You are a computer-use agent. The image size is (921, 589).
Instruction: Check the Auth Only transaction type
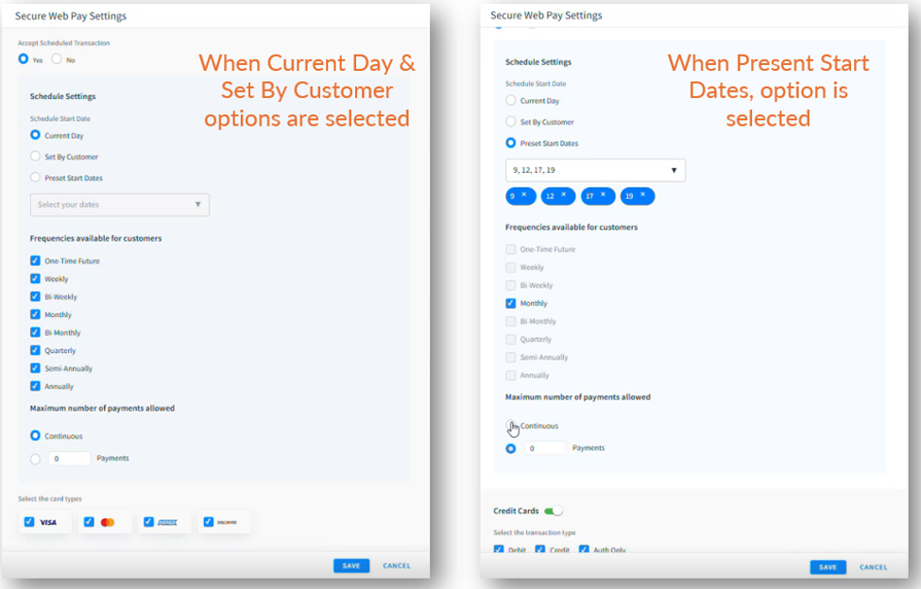click(584, 549)
